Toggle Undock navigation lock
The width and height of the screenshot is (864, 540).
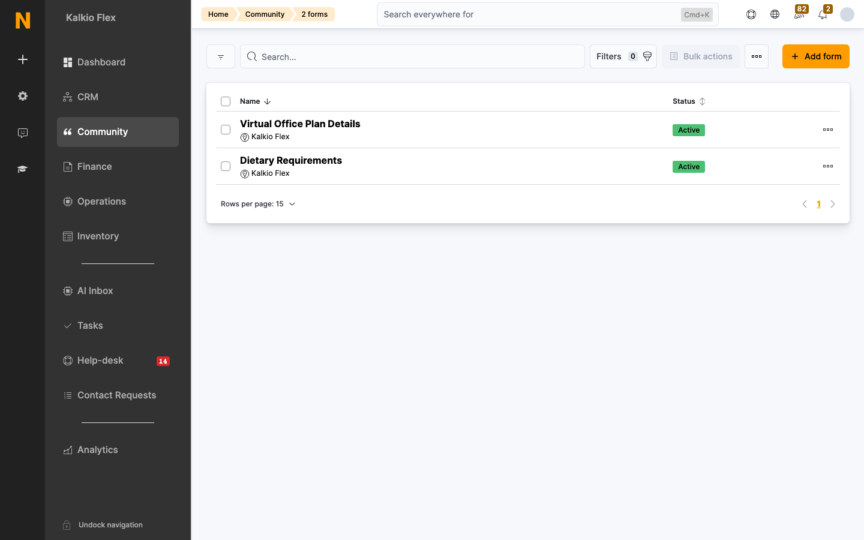[103, 525]
